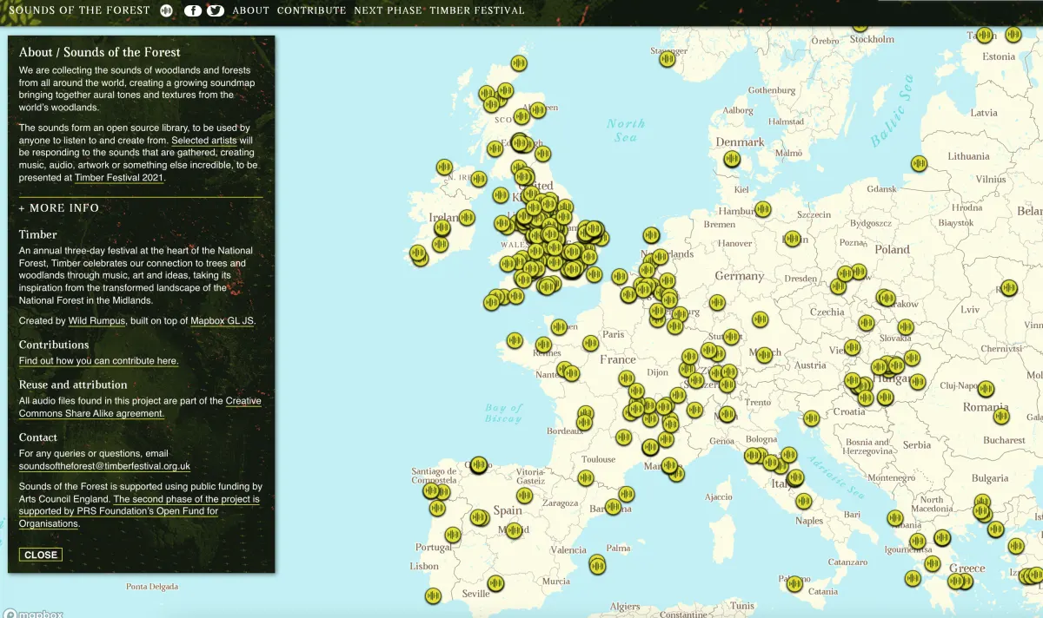This screenshot has height=618, width=1043.
Task: Go to the Contribute menu item
Action: click(x=311, y=10)
